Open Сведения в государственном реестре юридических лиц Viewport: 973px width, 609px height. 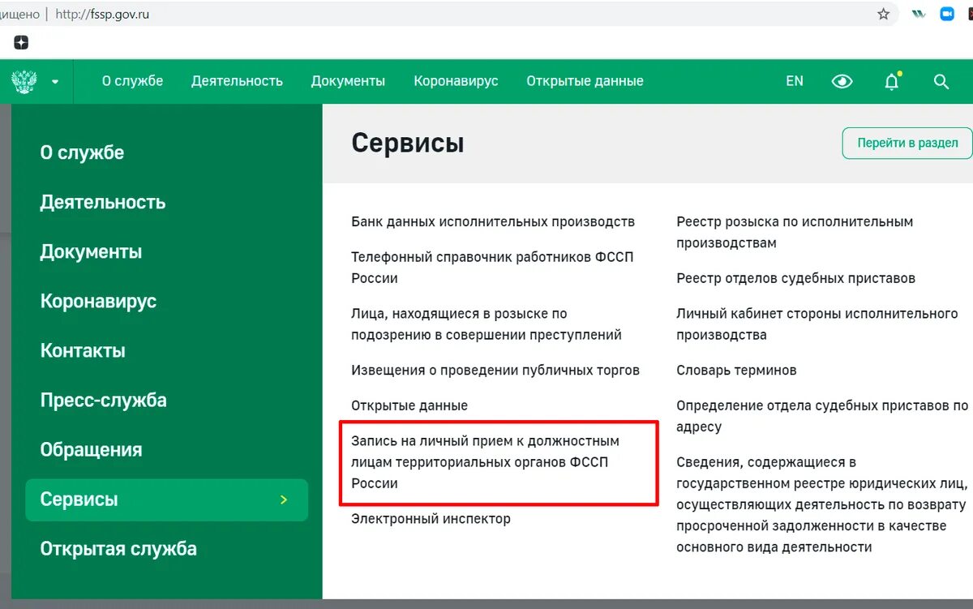[x=822, y=504]
